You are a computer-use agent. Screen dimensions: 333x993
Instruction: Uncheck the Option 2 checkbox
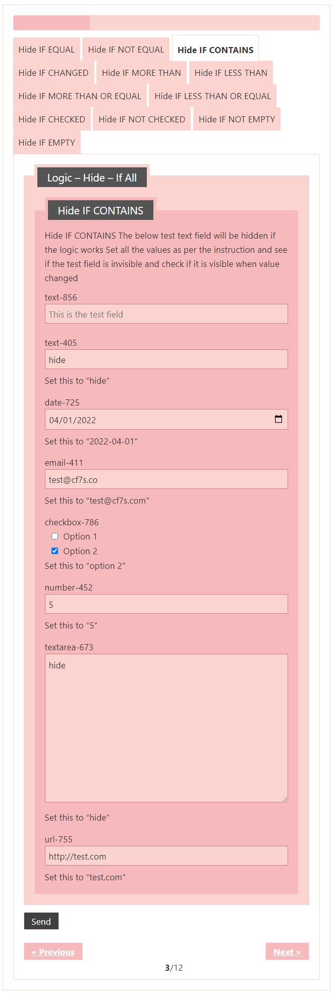coord(55,551)
